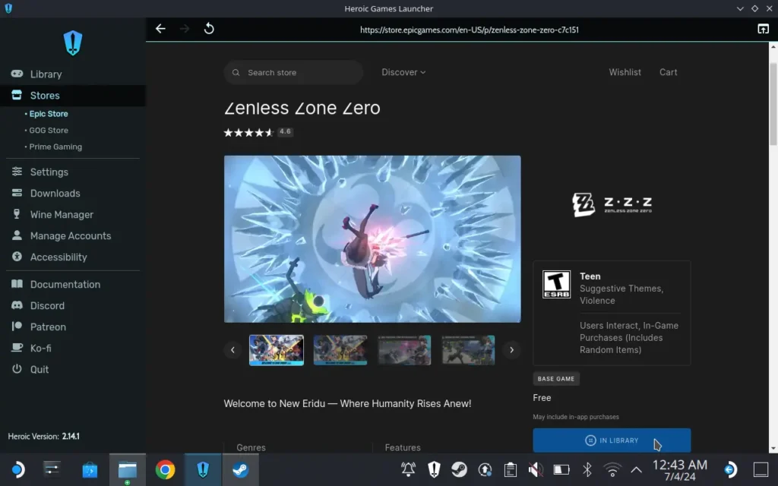The image size is (778, 486).
Task: Click the BASE GAME tag
Action: (556, 379)
